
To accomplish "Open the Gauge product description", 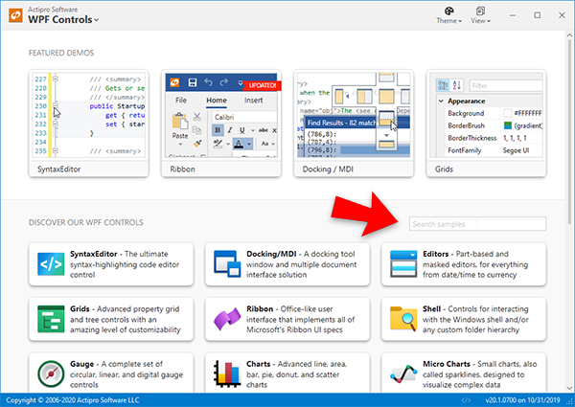I will click(x=111, y=373).
